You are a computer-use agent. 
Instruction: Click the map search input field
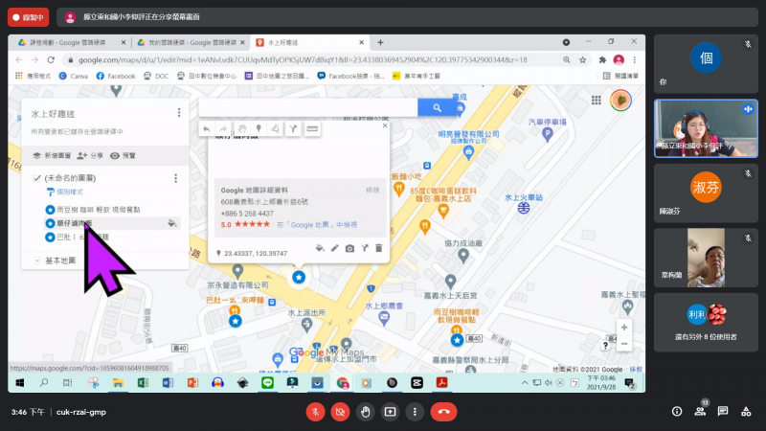[307, 107]
